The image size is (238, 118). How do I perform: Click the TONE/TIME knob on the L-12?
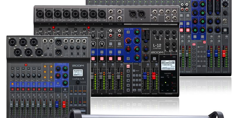coord(146,49)
